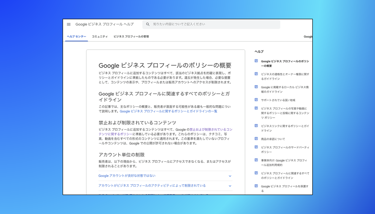Expand the Google アカウントが良好な状態ではない chevron

(230, 176)
